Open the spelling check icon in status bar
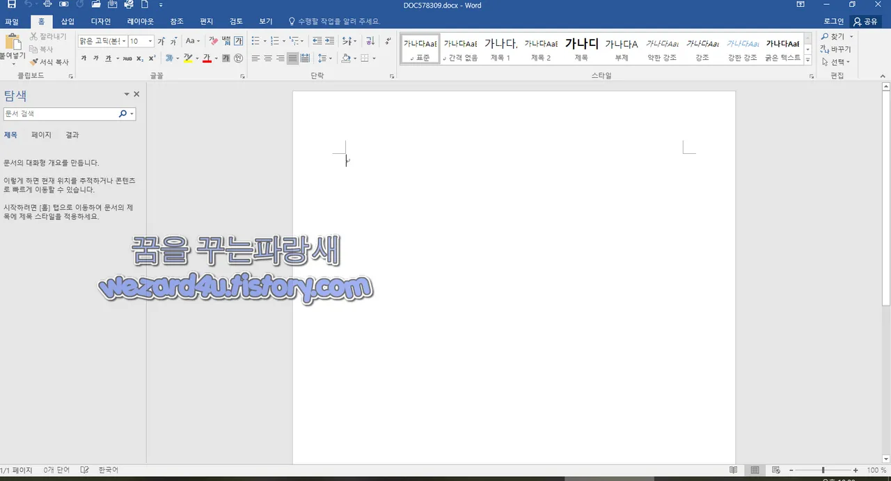Image resolution: width=891 pixels, height=481 pixels. pyautogui.click(x=85, y=471)
